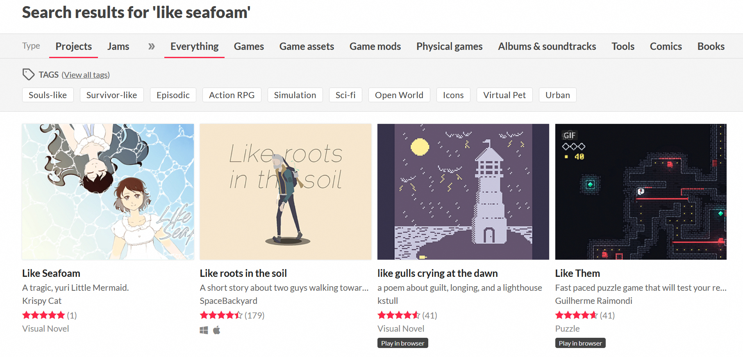Open author Krispy Cat's page

click(42, 301)
